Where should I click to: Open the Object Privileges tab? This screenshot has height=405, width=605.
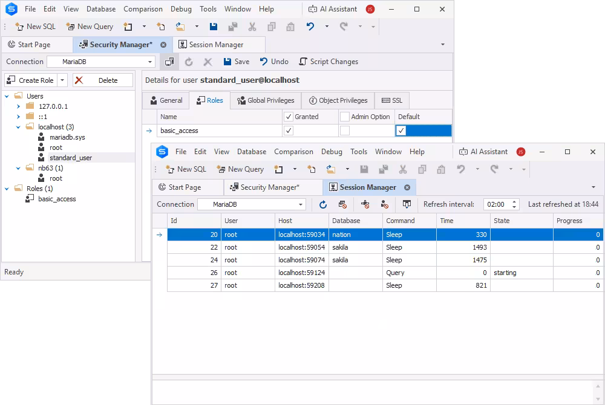[x=338, y=100]
